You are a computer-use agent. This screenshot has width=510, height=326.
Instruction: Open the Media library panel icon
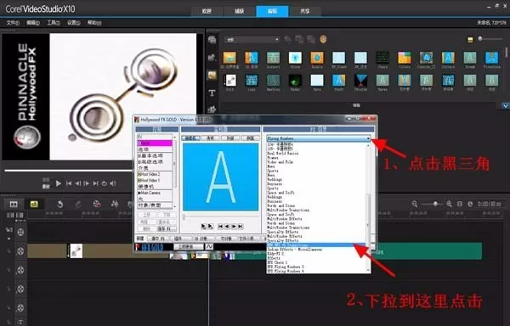tap(212, 40)
